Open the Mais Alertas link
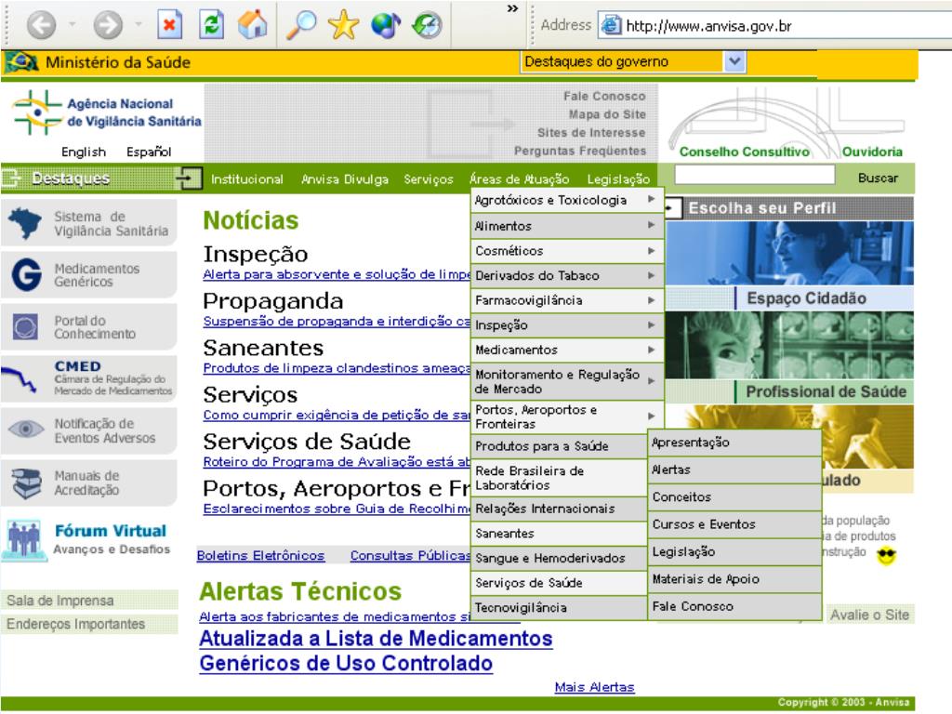 (594, 687)
